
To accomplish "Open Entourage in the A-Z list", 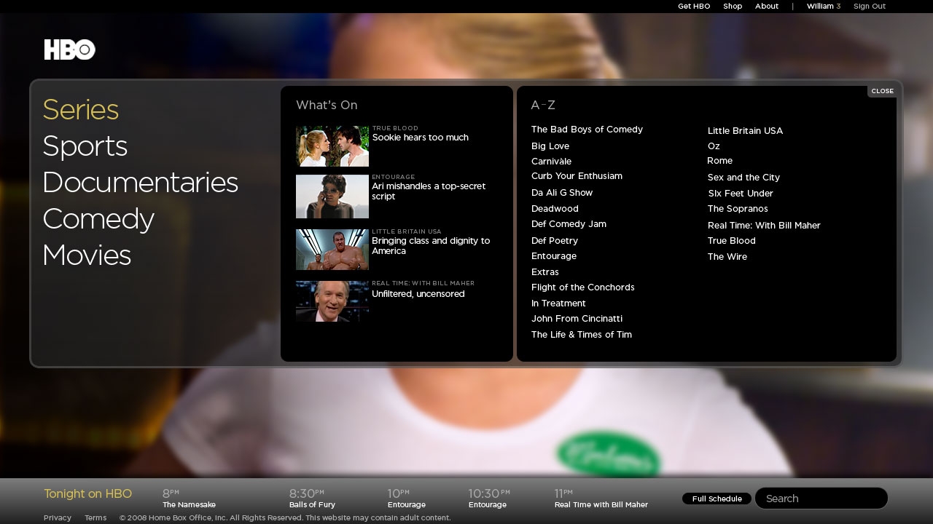I will (x=554, y=256).
